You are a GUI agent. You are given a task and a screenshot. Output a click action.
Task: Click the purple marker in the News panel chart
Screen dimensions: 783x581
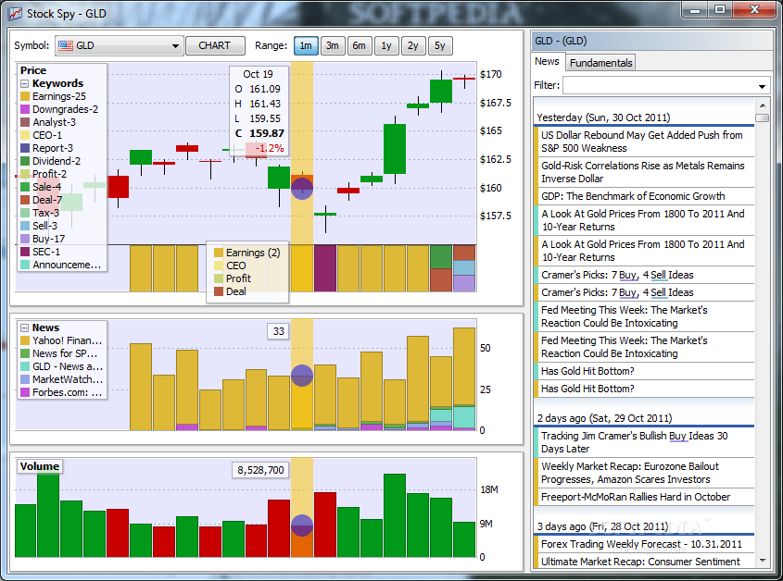(301, 376)
